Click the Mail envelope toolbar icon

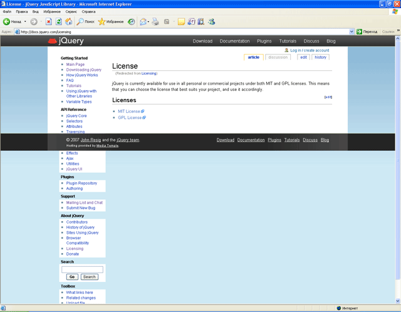pyautogui.click(x=143, y=21)
